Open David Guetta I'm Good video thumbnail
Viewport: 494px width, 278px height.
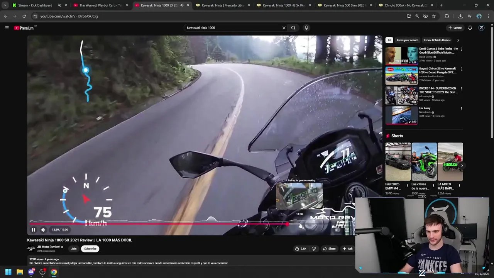[401, 56]
